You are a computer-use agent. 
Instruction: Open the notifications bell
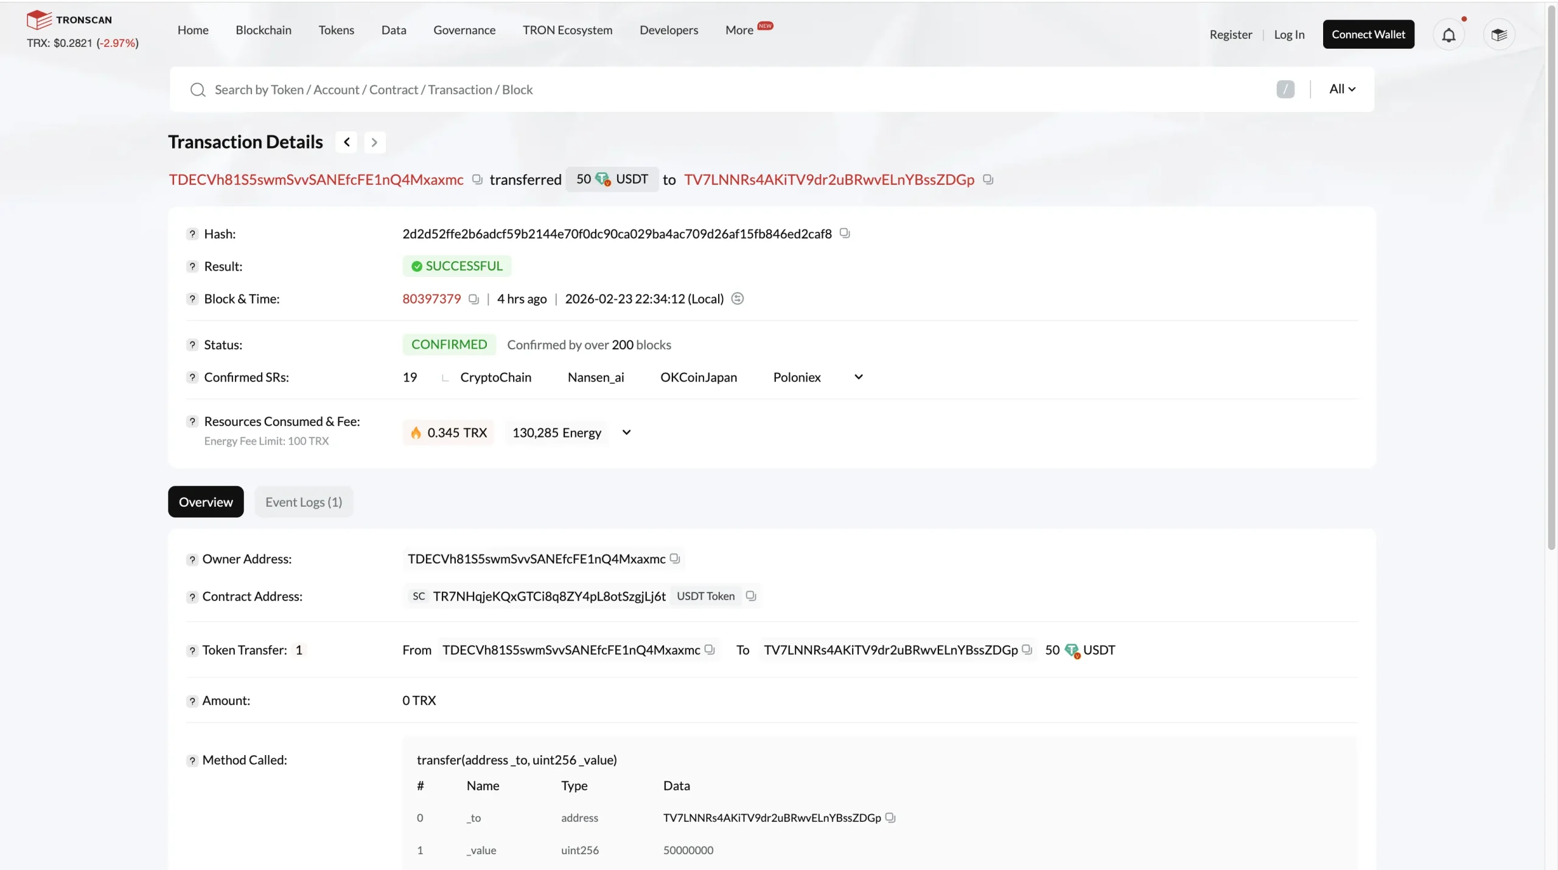tap(1448, 35)
